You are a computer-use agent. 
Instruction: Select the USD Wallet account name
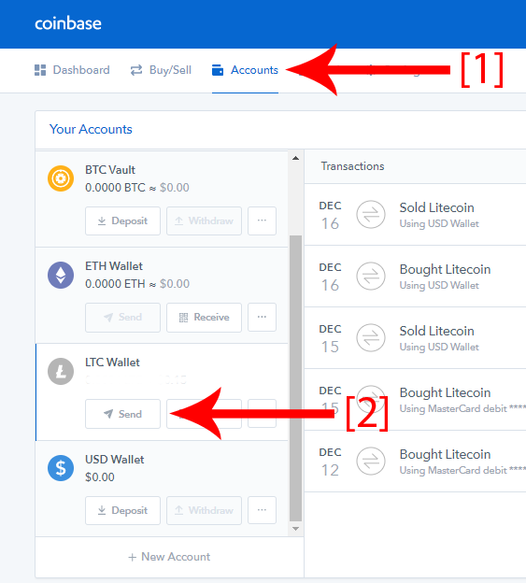coord(115,460)
